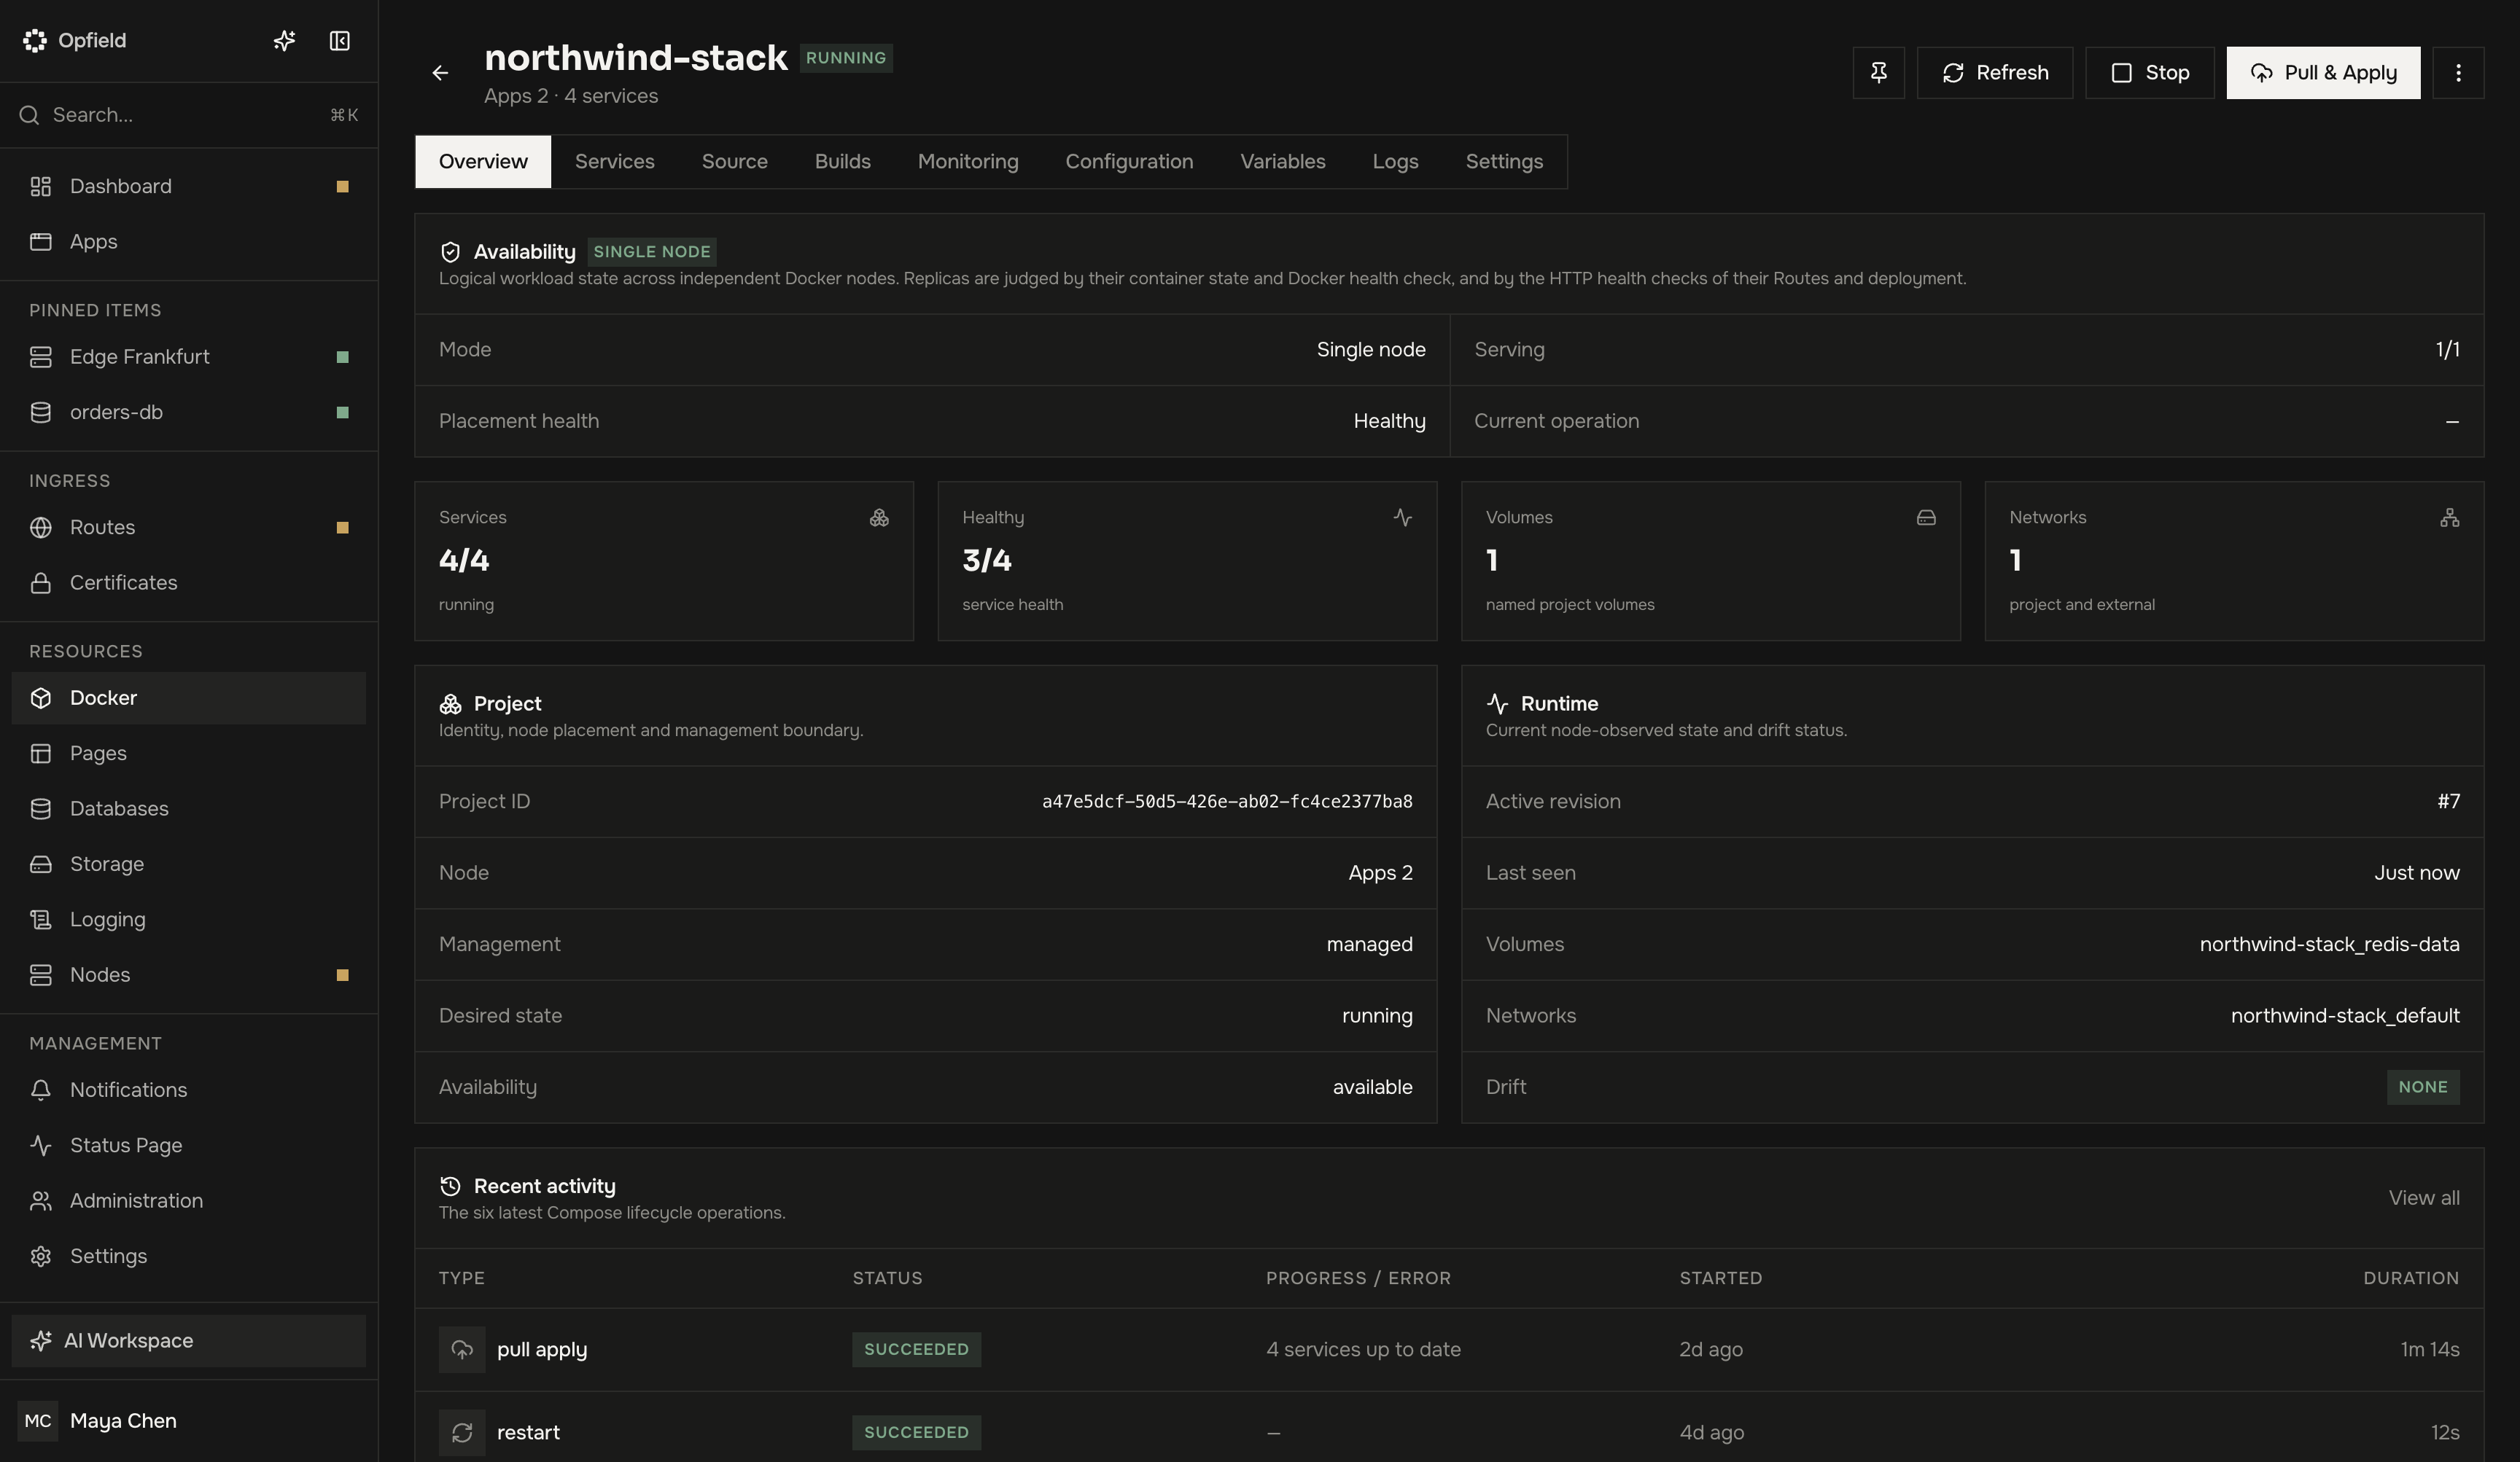The image size is (2520, 1462).
Task: Open pinned item orders-db
Action: [189, 413]
